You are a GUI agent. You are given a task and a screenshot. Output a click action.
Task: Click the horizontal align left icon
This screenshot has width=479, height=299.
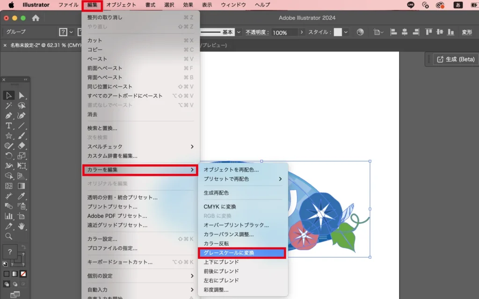click(x=393, y=32)
